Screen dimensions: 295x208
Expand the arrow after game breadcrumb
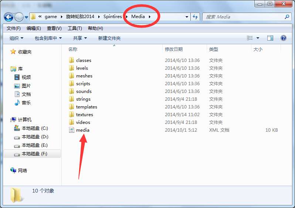point(61,17)
